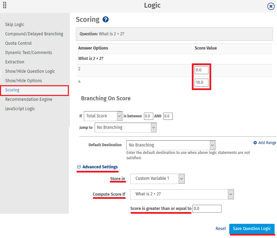Open the Total Score dropdown
This screenshot has height=238, width=277.
pyautogui.click(x=103, y=116)
